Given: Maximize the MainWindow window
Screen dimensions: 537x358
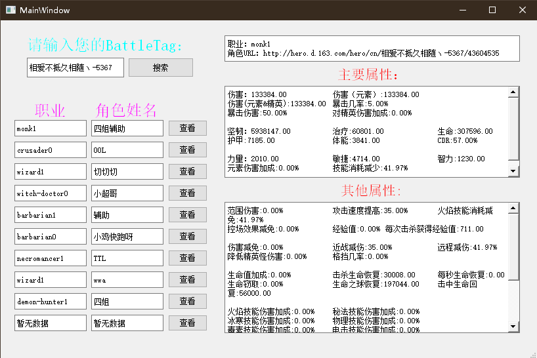Looking at the screenshot, I should (492, 10).
